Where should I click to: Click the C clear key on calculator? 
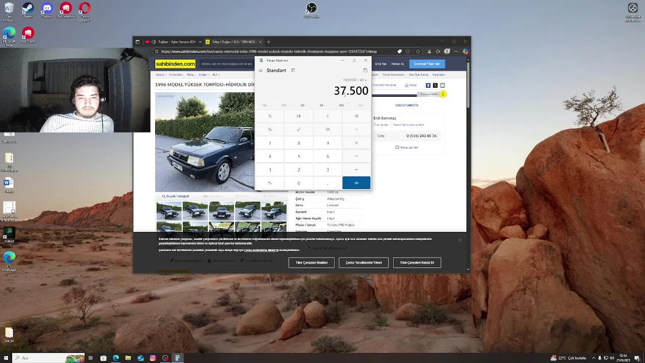(328, 116)
